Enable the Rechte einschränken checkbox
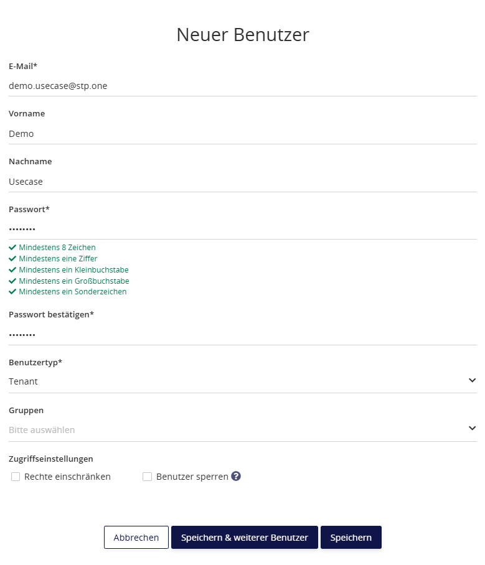Screen dimensions: 485x565 pyautogui.click(x=16, y=477)
